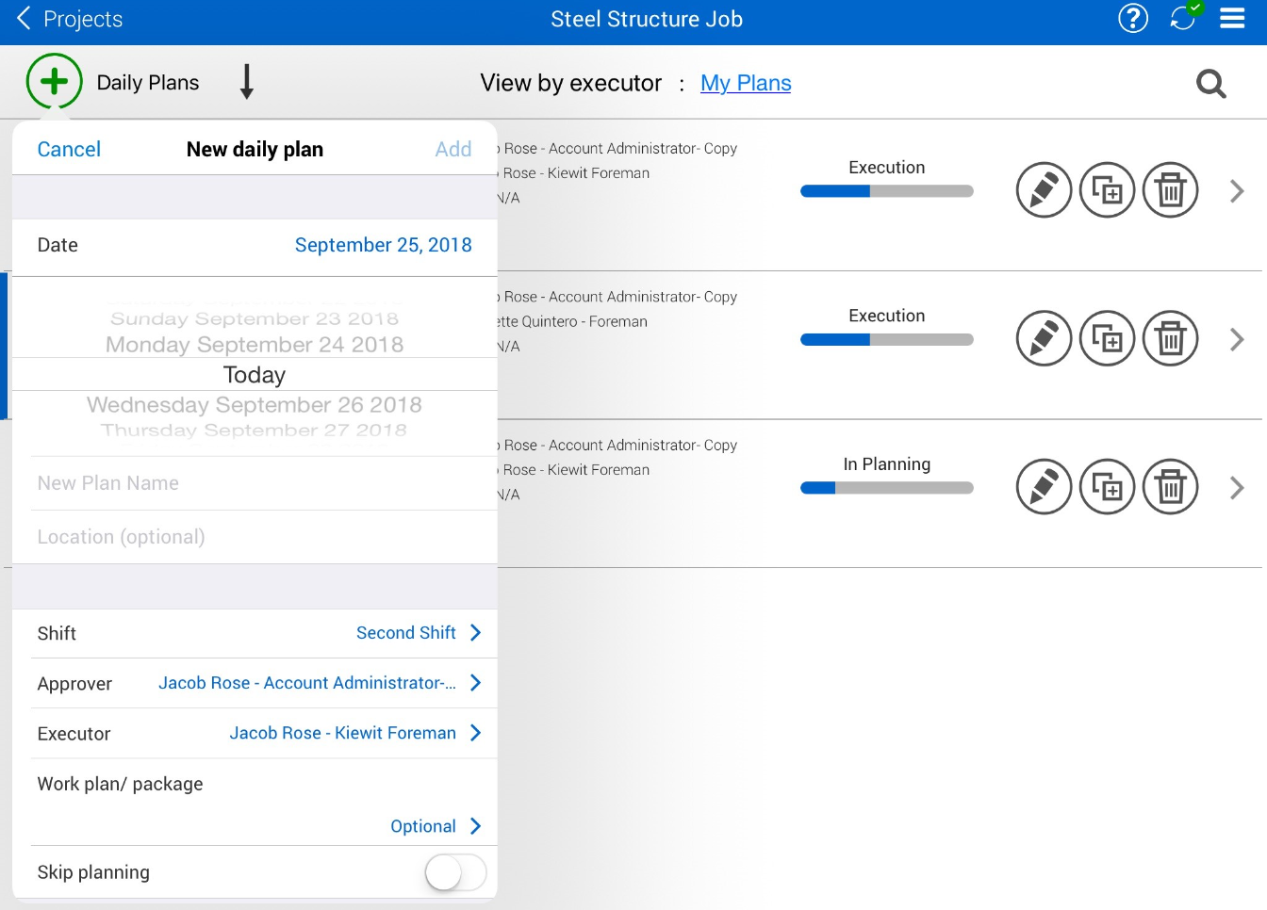Delete the second Execution plan
This screenshot has height=910, width=1267.
pyautogui.click(x=1170, y=339)
